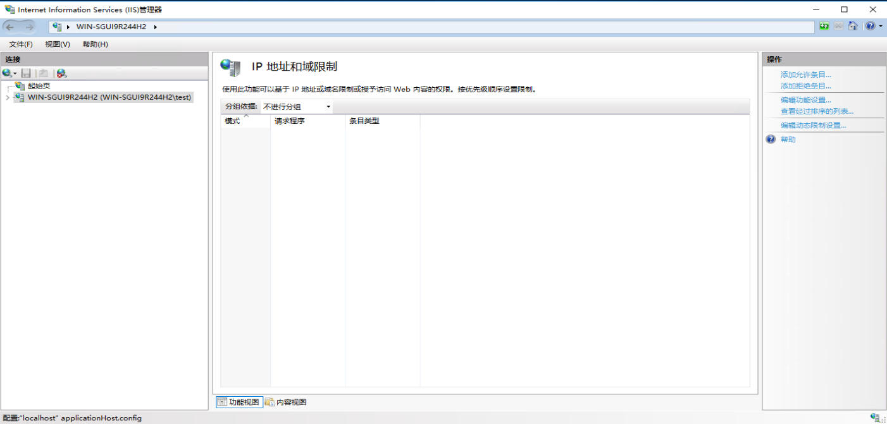Click the IP 地址和域限制 page title

pos(294,67)
